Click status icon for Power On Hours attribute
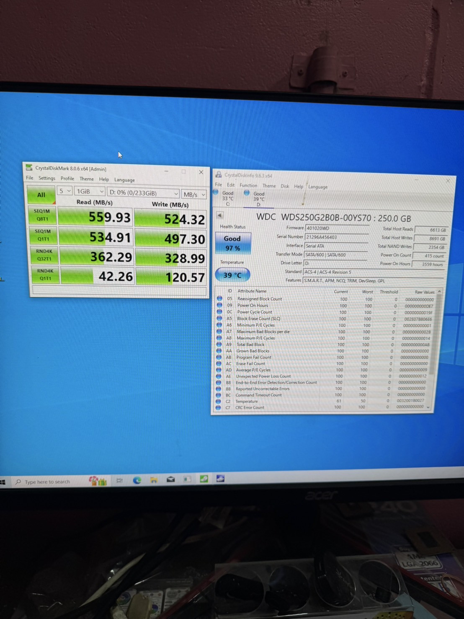The image size is (464, 619). [219, 305]
